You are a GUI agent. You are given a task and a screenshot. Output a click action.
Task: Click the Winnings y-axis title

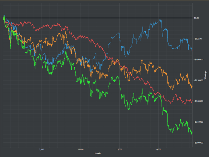(x=205, y=75)
